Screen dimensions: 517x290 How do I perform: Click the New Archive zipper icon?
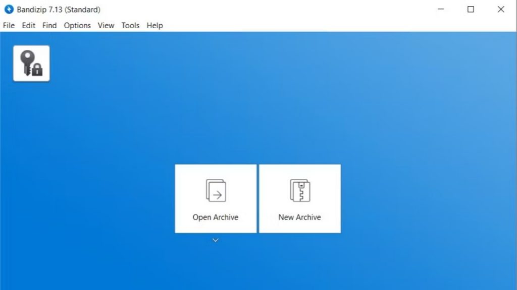[299, 191]
